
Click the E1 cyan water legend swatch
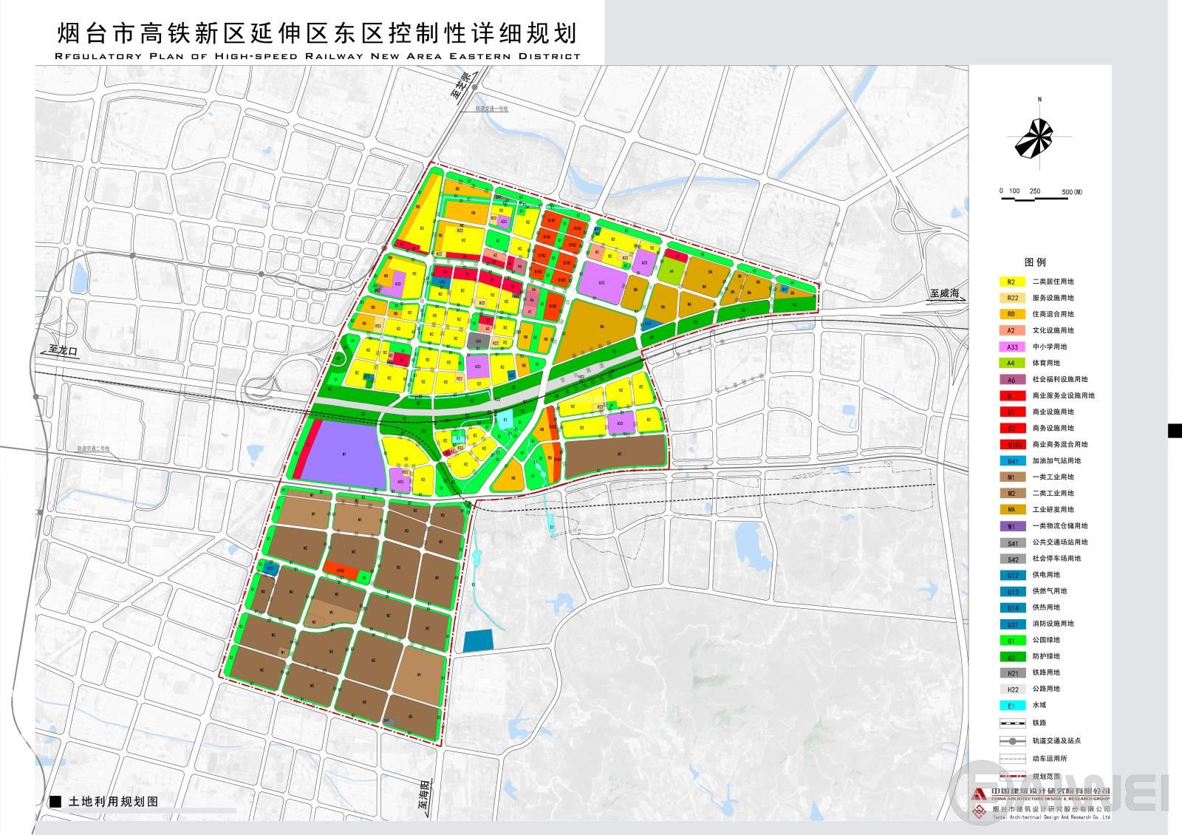tap(1011, 706)
